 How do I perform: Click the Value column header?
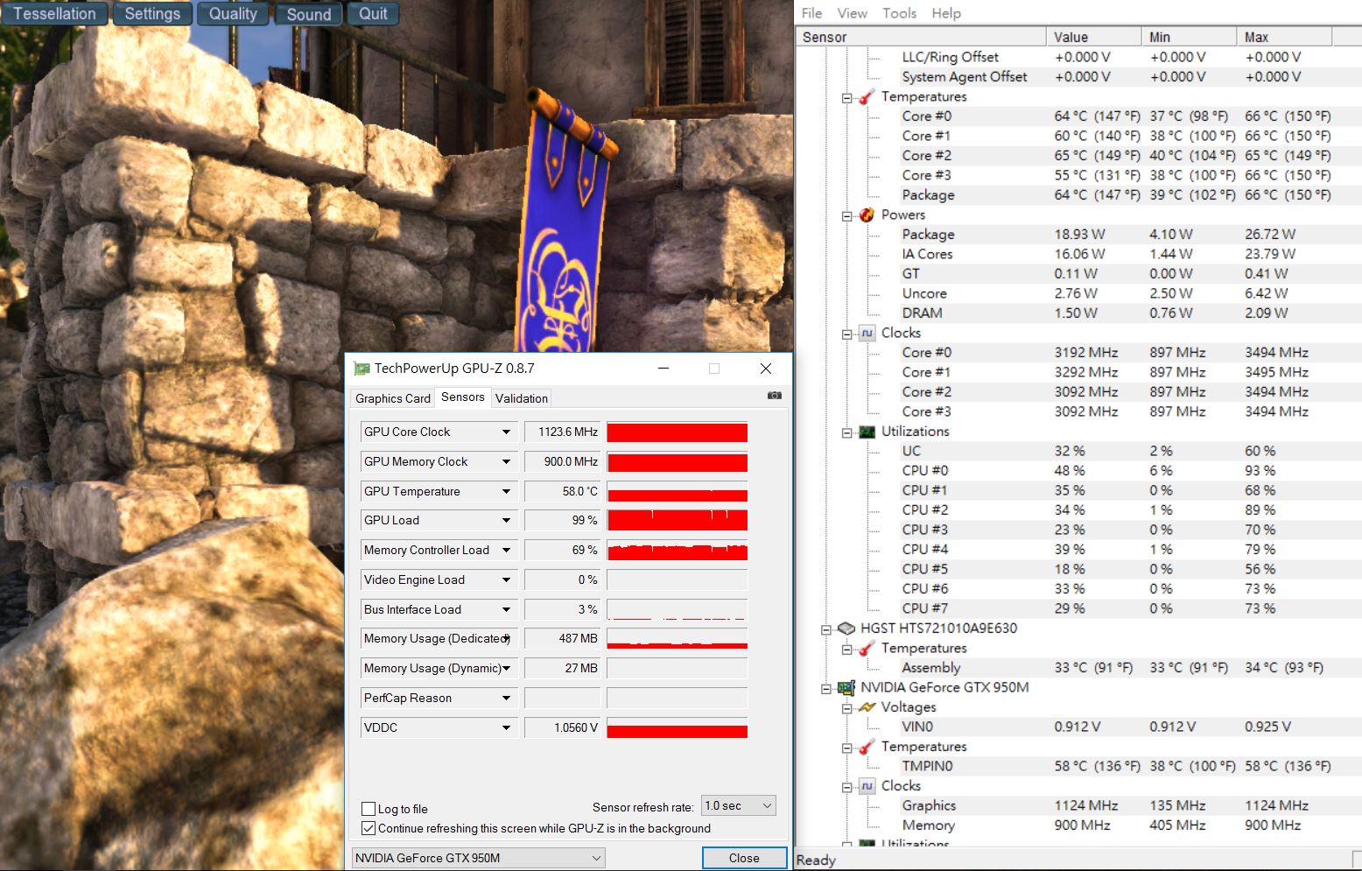pos(1094,37)
